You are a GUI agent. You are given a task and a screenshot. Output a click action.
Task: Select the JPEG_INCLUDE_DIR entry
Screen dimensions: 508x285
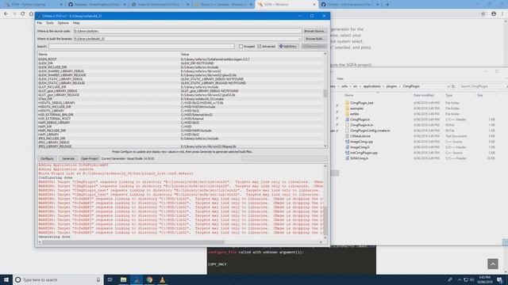point(52,139)
